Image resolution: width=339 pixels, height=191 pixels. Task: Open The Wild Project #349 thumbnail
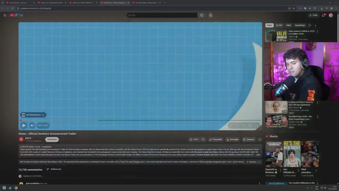[276, 121]
